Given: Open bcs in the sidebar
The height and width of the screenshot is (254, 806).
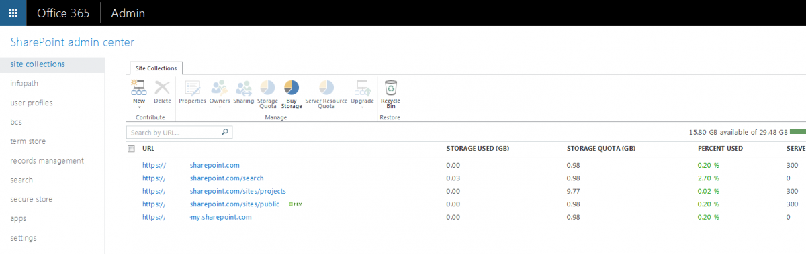Looking at the screenshot, I should click(x=16, y=122).
